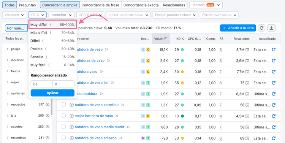The height and width of the screenshot is (143, 285).
Task: Choose Sencillo 15–29% option
Action: tap(52, 57)
